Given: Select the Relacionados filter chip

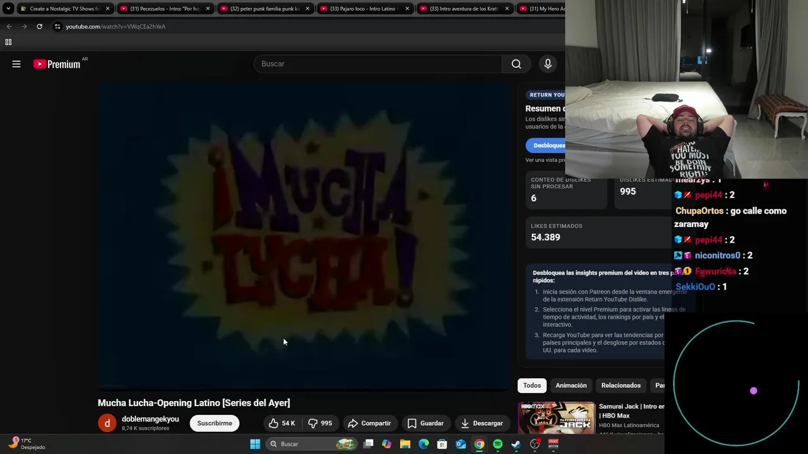Looking at the screenshot, I should pos(621,385).
